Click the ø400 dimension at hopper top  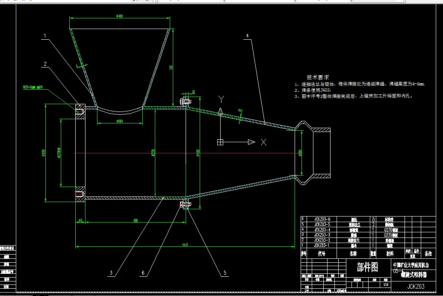(x=119, y=16)
